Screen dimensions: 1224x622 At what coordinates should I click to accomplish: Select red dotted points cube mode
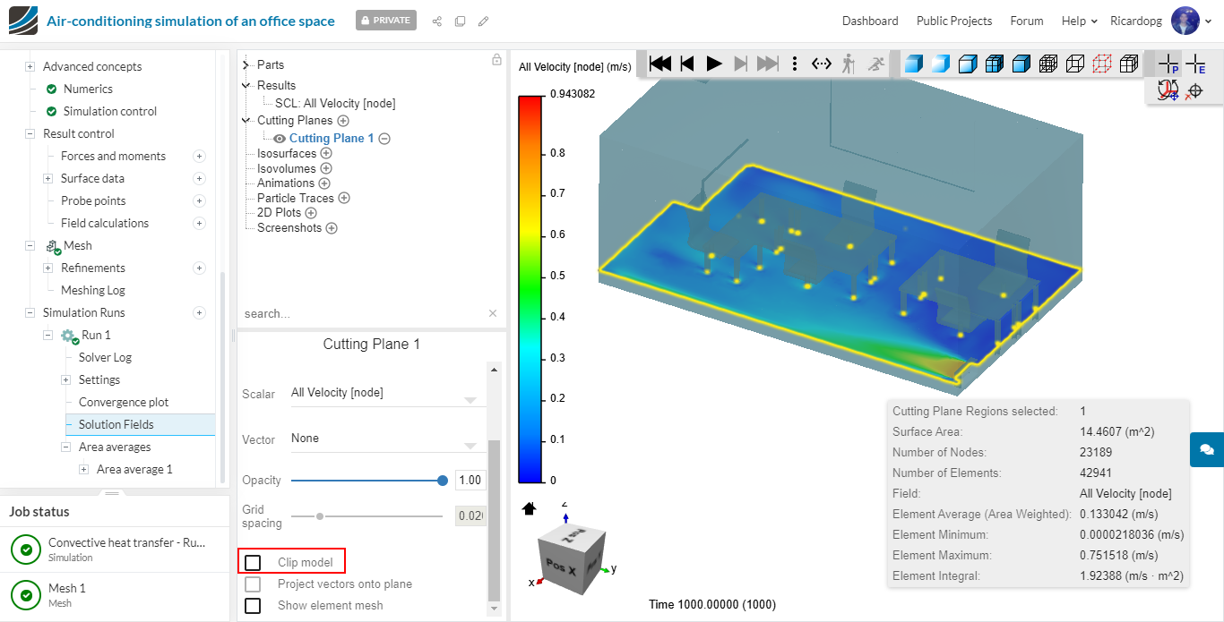pyautogui.click(x=1102, y=64)
